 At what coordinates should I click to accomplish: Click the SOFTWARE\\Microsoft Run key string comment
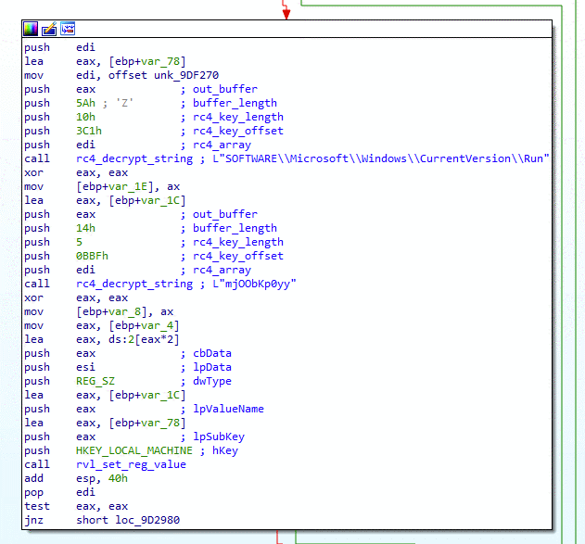click(x=381, y=158)
